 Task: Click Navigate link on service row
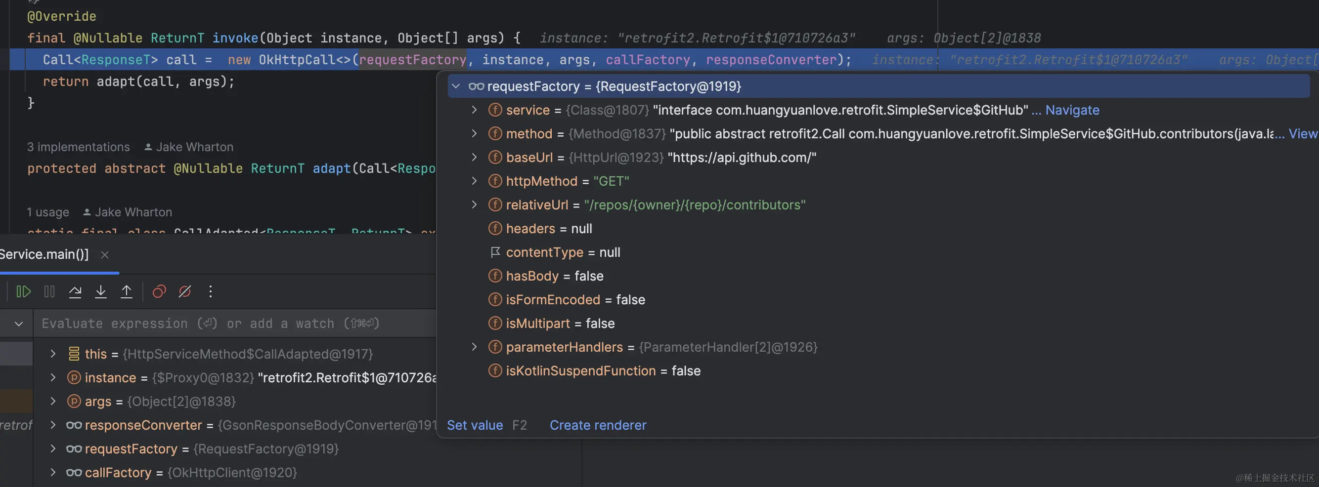pyautogui.click(x=1072, y=110)
